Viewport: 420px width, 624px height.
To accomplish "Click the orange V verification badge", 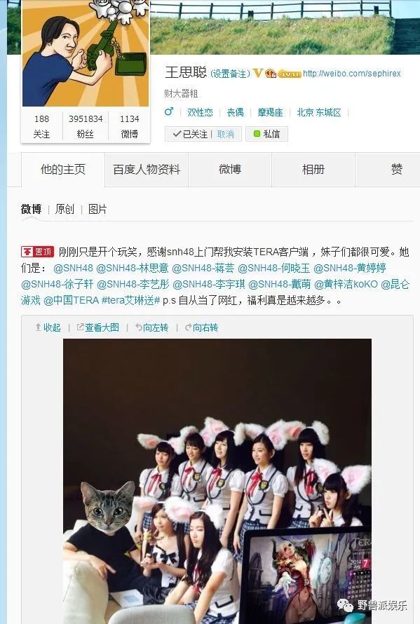I will 258,73.
